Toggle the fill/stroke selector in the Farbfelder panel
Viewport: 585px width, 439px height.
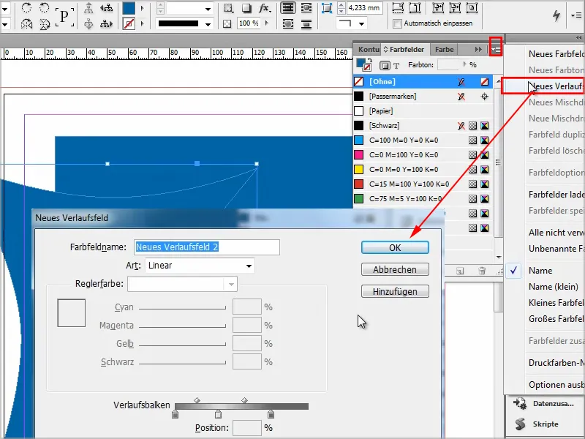(363, 64)
